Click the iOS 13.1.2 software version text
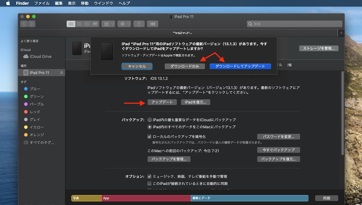 point(159,79)
